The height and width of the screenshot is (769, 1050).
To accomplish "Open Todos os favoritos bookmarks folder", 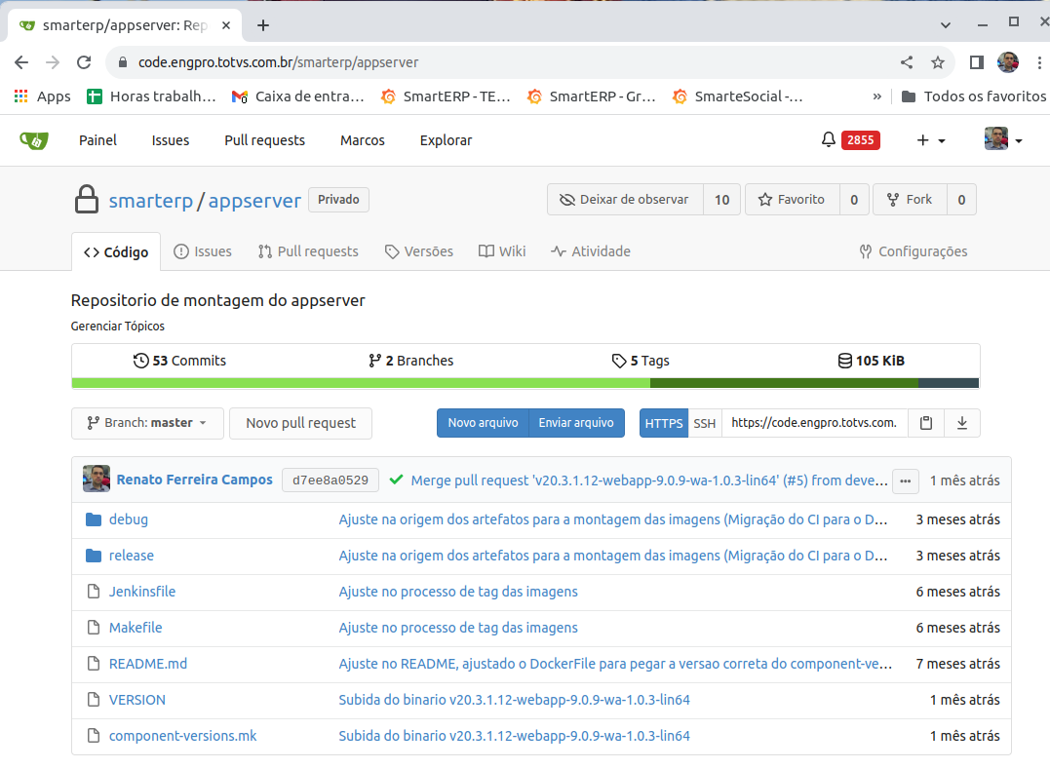I will pos(974,96).
